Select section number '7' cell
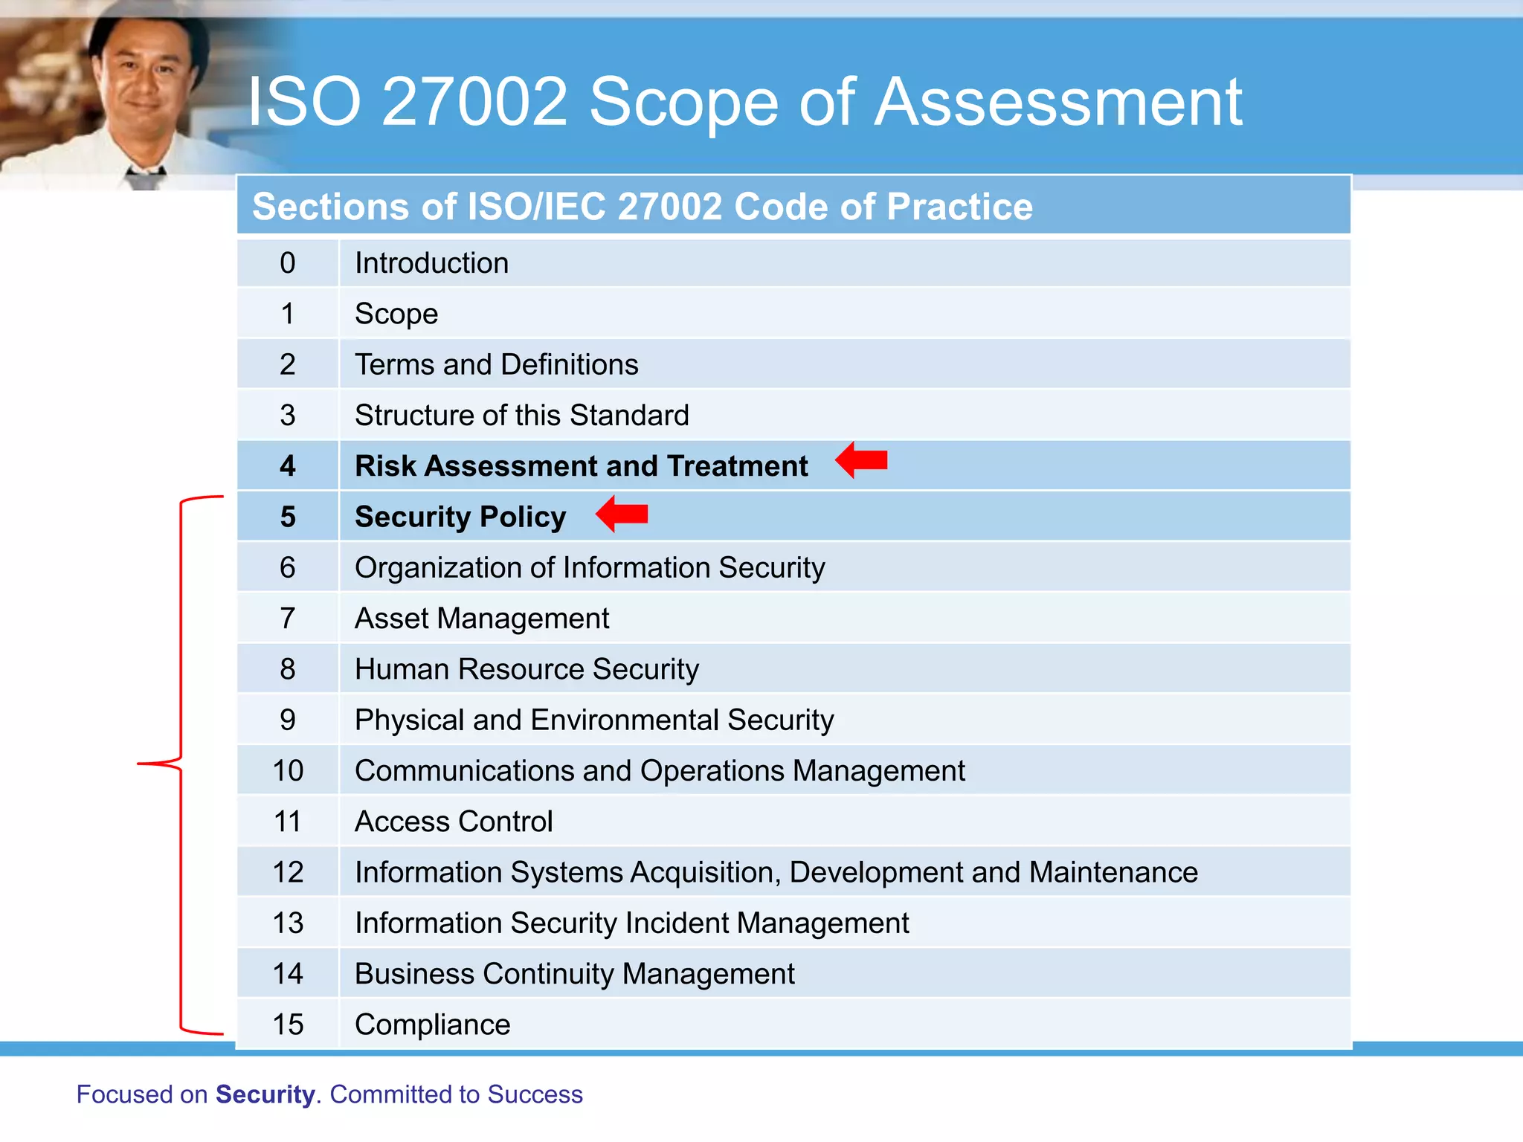1523x1142 pixels. tap(288, 619)
